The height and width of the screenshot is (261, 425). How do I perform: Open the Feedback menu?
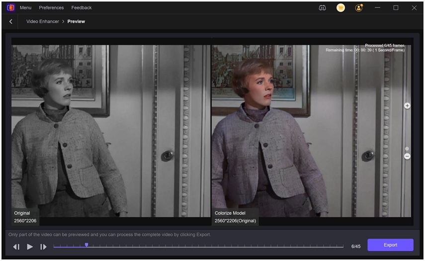click(82, 7)
